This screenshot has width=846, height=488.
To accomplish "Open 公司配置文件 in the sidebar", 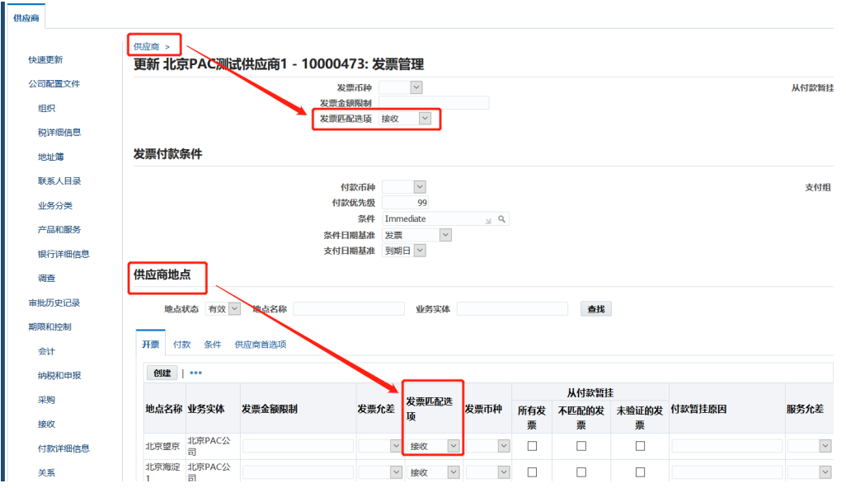I will coord(54,83).
